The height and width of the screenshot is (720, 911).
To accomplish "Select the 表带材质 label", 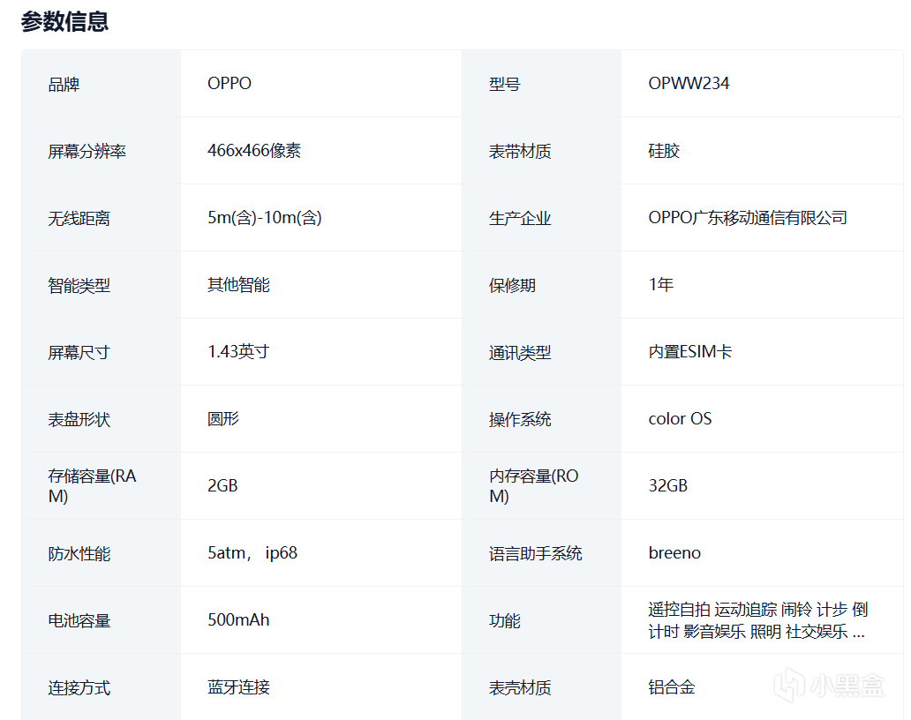I will [x=520, y=152].
